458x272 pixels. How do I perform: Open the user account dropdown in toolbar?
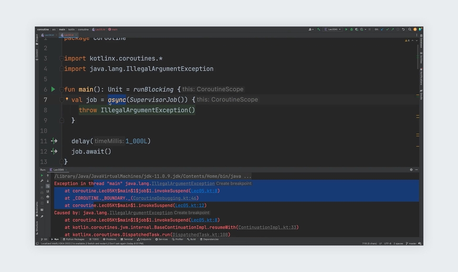(x=311, y=30)
